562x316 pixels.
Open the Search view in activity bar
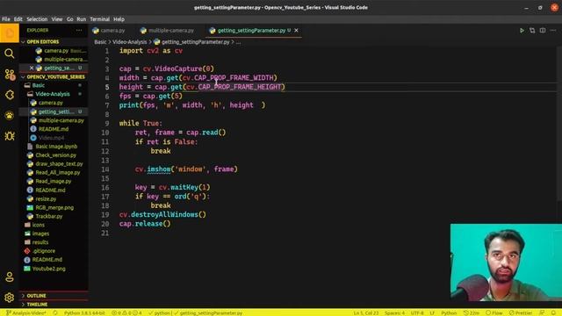[x=10, y=54]
